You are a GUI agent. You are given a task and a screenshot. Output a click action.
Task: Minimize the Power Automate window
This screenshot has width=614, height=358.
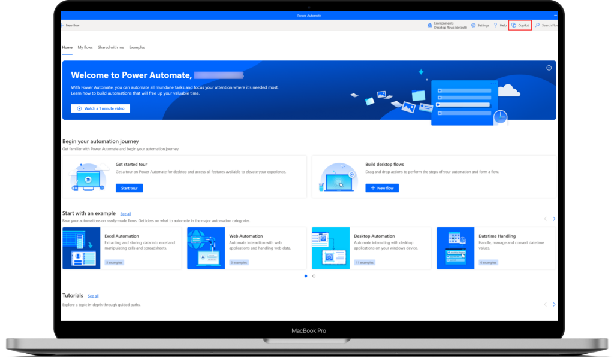pyautogui.click(x=555, y=15)
